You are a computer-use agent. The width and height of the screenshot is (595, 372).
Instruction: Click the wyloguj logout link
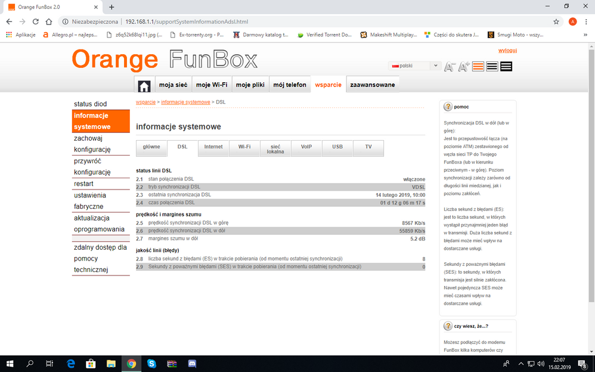[507, 51]
